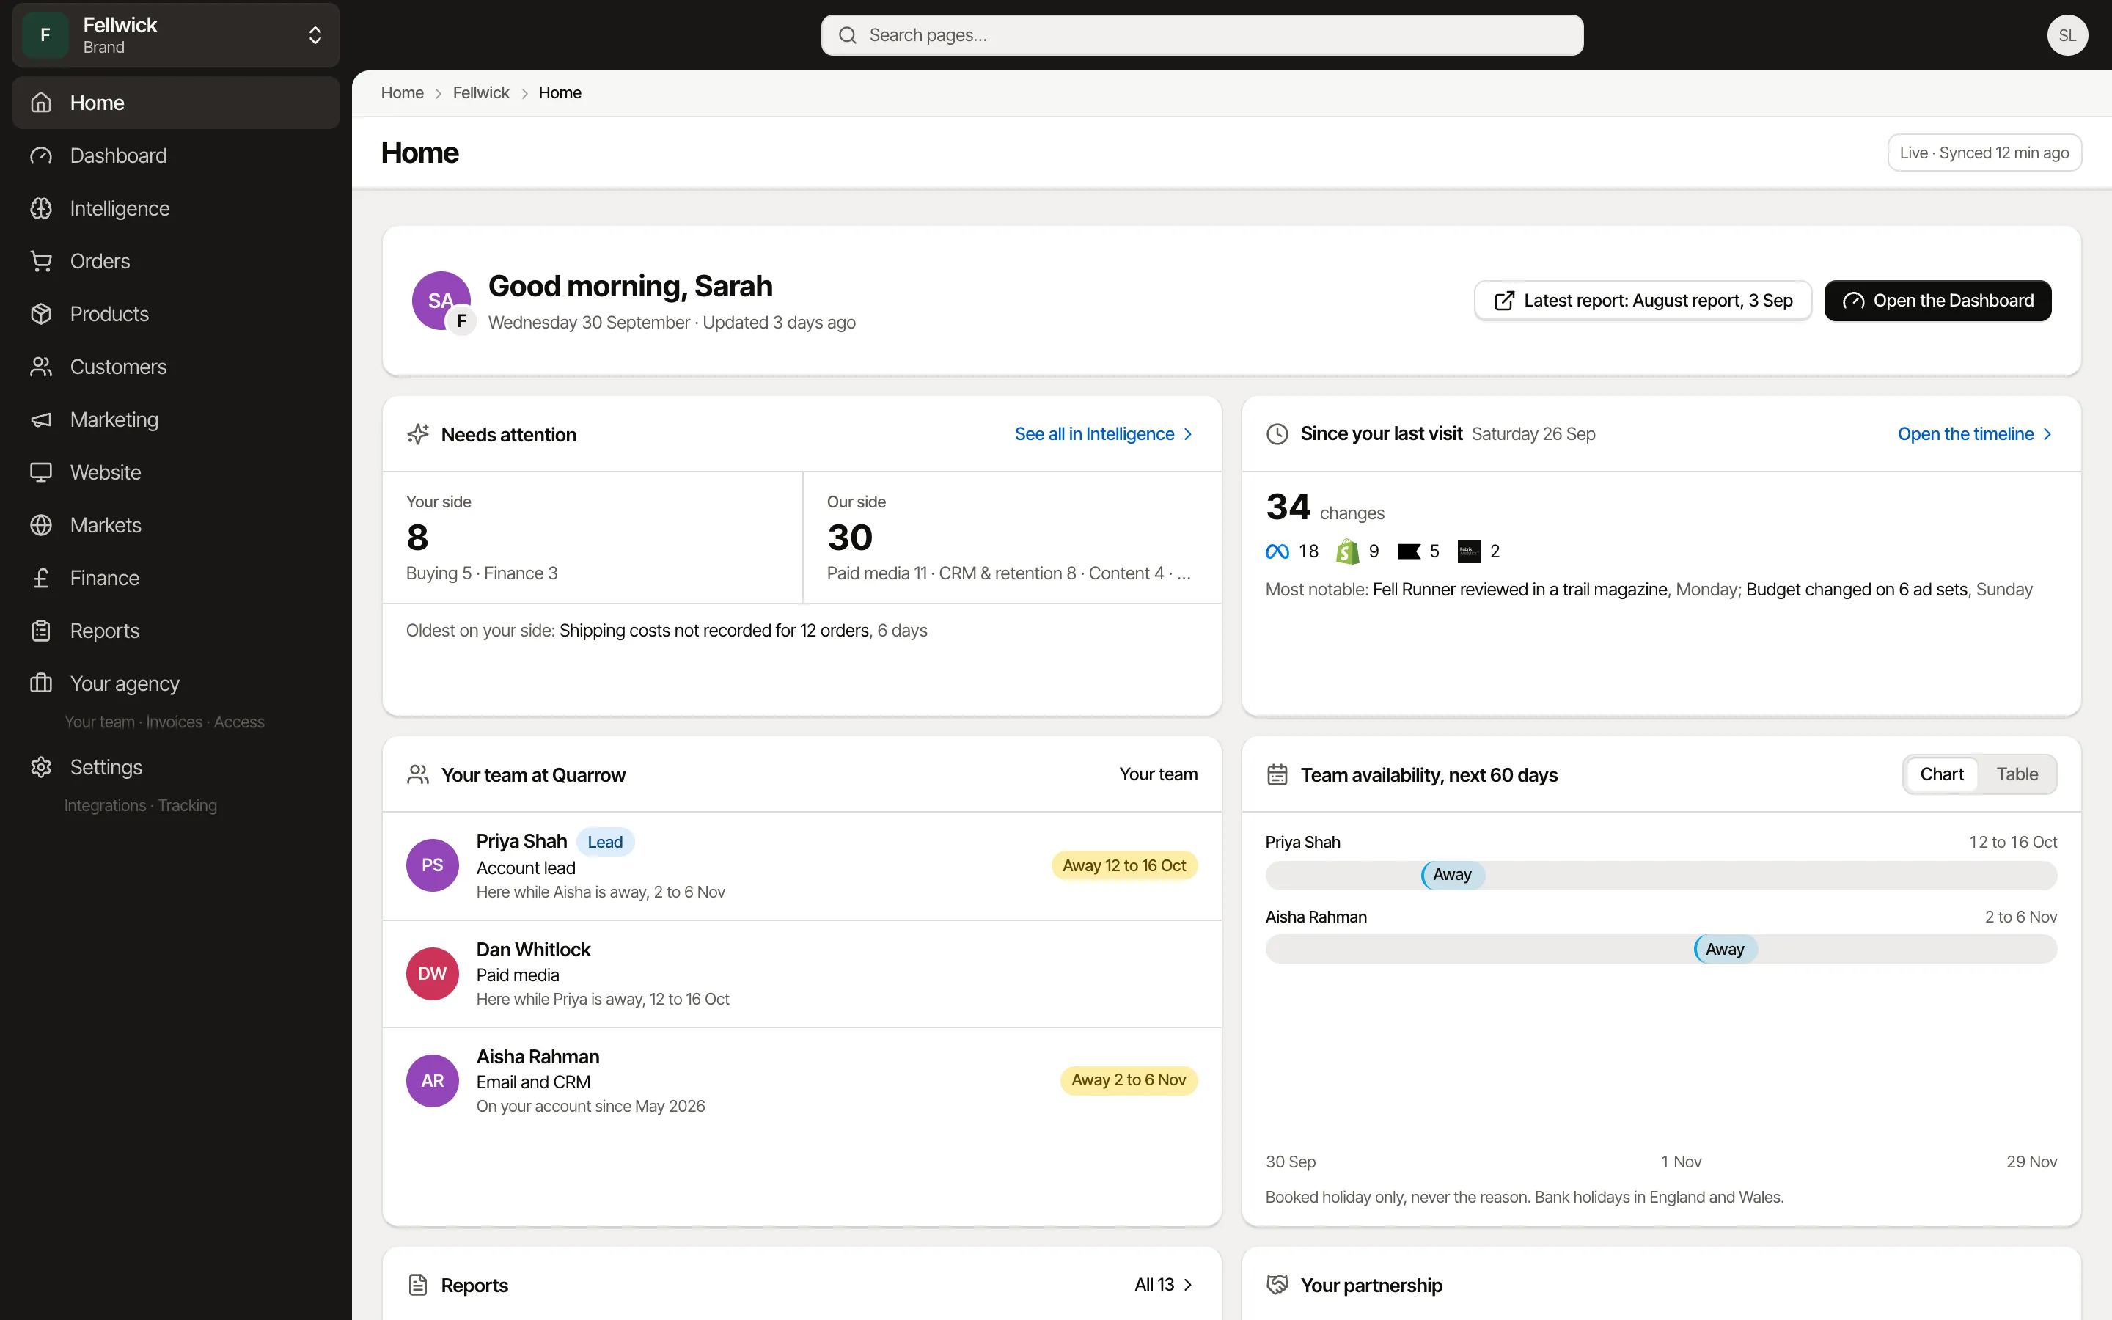The image size is (2112, 1320).
Task: Click Open the Dashboard button
Action: click(x=1937, y=301)
